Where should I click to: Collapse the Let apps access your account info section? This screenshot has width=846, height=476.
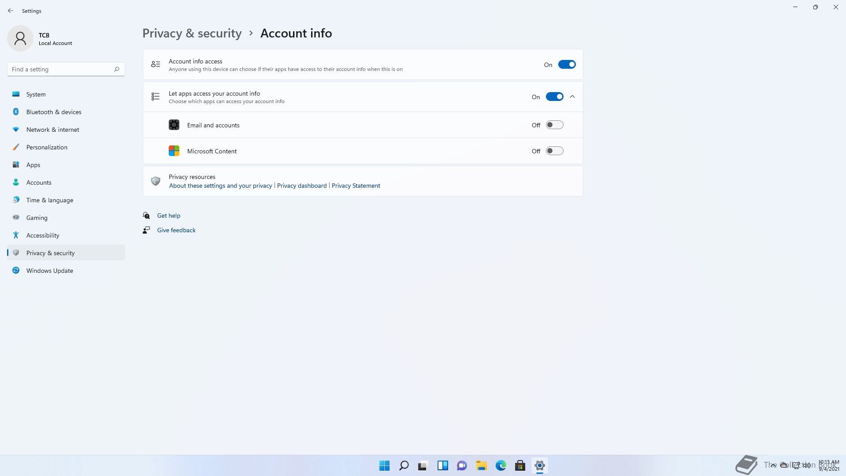pyautogui.click(x=572, y=97)
